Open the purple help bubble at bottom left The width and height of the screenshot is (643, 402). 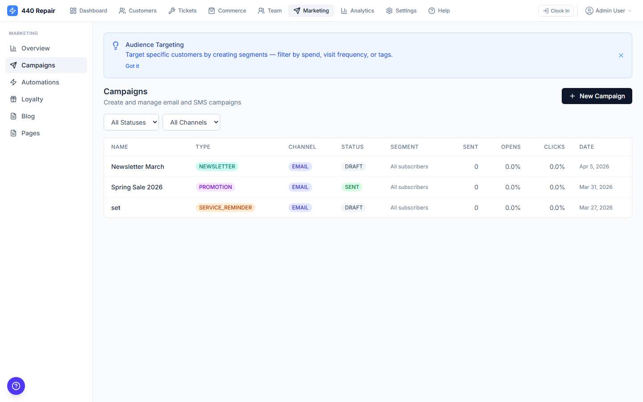pyautogui.click(x=16, y=386)
